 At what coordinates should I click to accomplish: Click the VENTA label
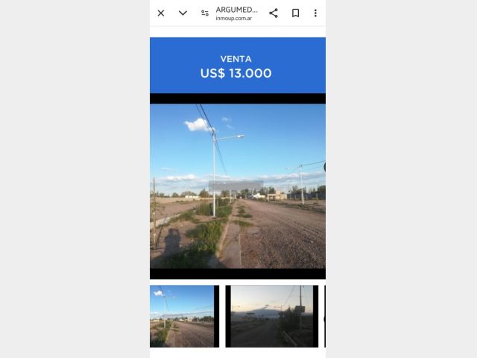tap(236, 59)
